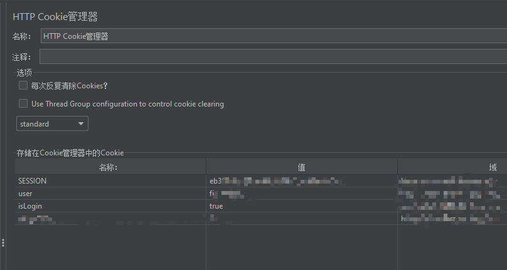Click the dropdown arrow next to standard
Image resolution: width=507 pixels, height=270 pixels.
(81, 123)
